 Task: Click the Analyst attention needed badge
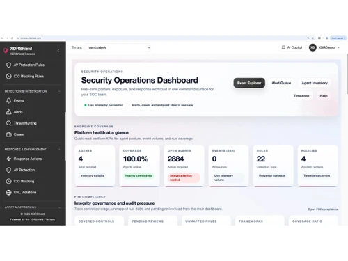click(184, 177)
